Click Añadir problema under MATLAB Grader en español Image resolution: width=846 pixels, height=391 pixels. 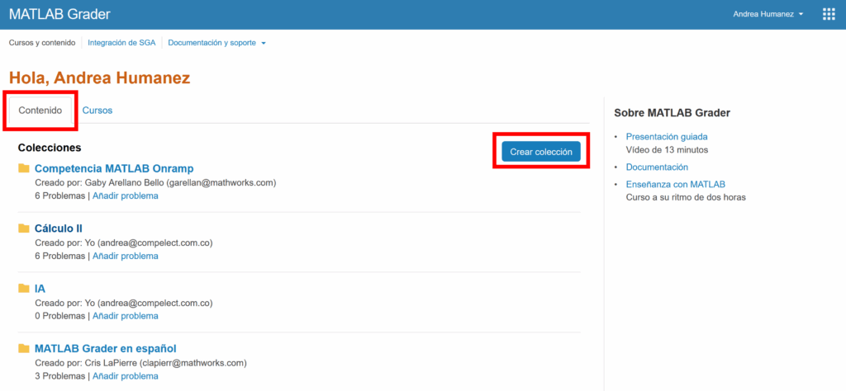[x=126, y=376]
